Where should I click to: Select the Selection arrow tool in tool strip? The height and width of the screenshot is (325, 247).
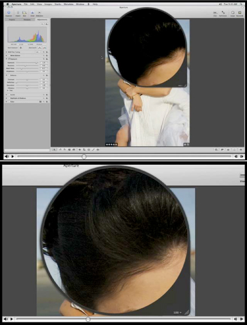tap(54, 149)
